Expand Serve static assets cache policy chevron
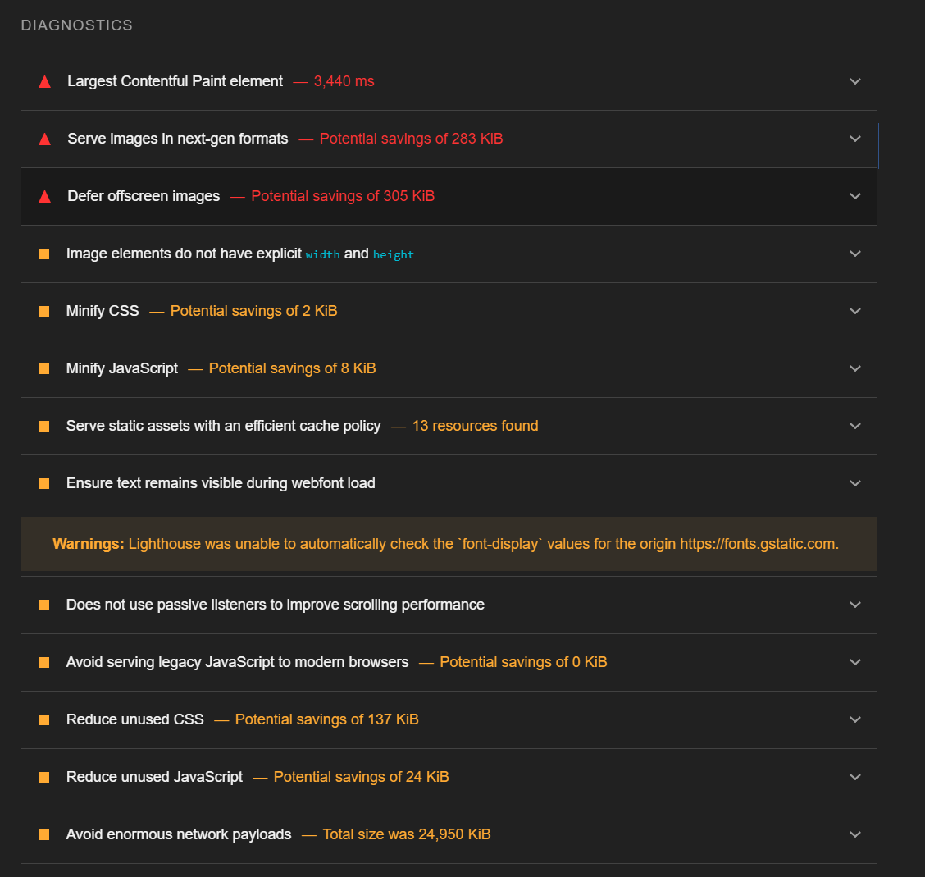Viewport: 925px width, 877px height. tap(855, 426)
